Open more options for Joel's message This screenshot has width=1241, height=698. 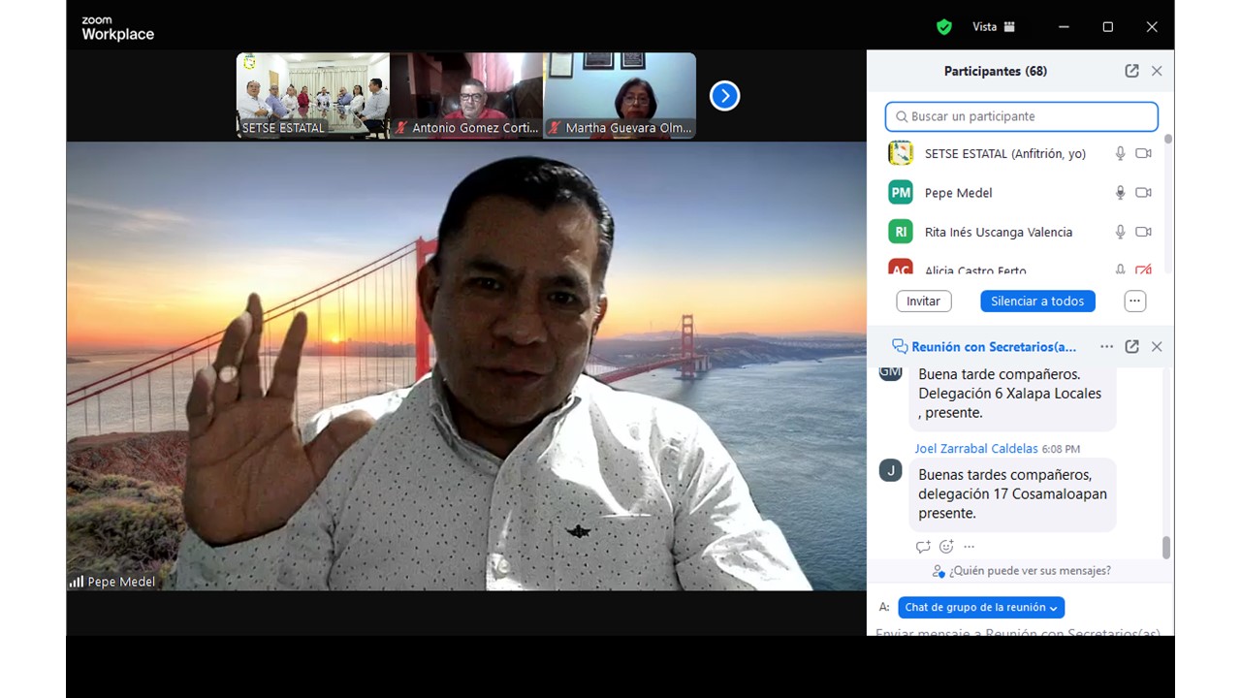click(969, 547)
